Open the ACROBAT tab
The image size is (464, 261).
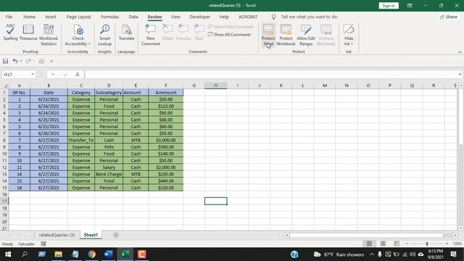(x=248, y=17)
